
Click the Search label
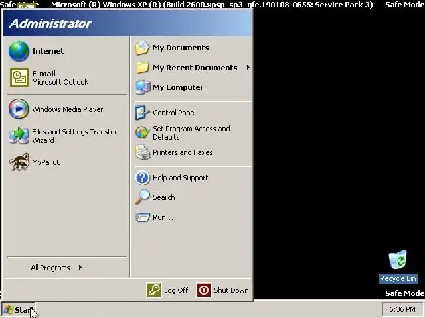point(164,197)
